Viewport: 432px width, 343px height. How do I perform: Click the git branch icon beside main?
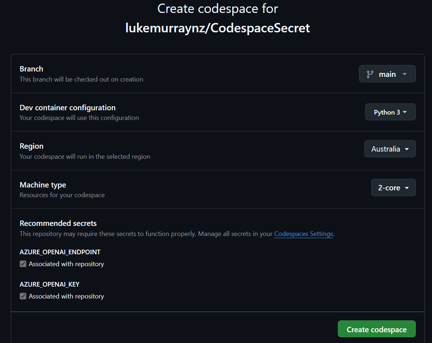coord(370,74)
